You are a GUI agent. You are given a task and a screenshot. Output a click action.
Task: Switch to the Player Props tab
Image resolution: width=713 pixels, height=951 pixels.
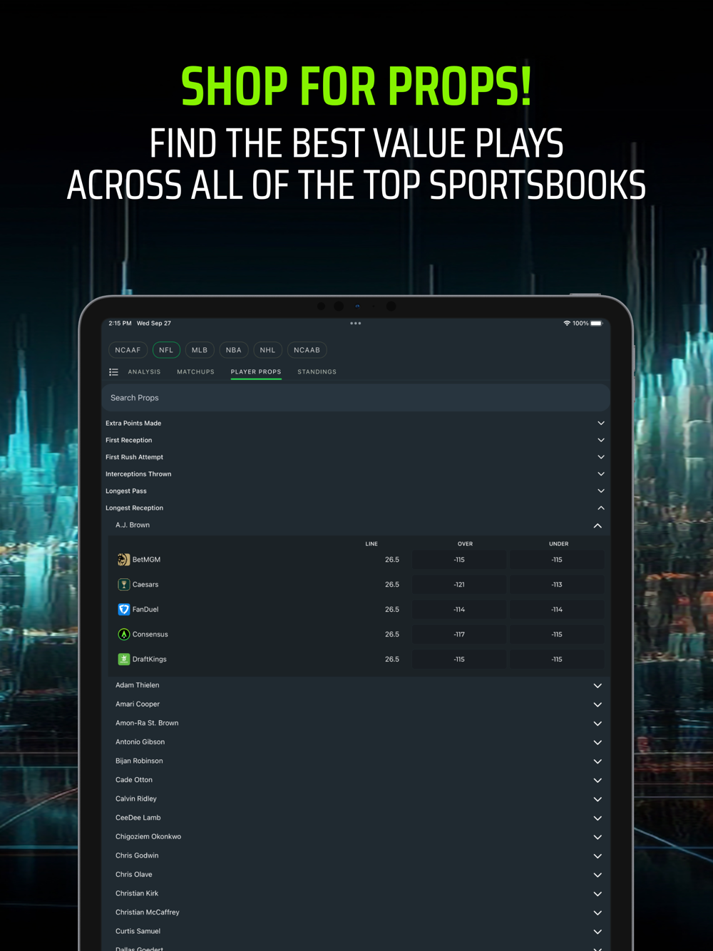click(x=256, y=372)
